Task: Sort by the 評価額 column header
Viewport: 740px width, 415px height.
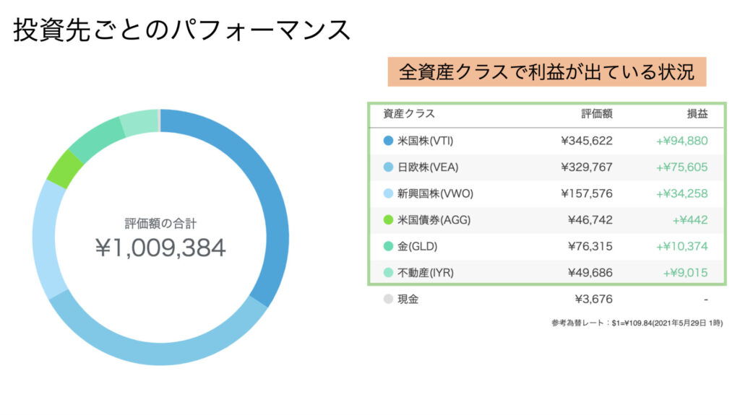Action: pos(597,114)
